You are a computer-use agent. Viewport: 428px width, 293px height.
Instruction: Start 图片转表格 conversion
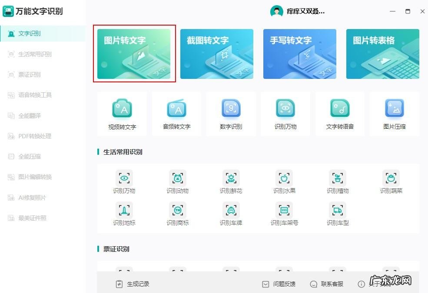pos(382,53)
